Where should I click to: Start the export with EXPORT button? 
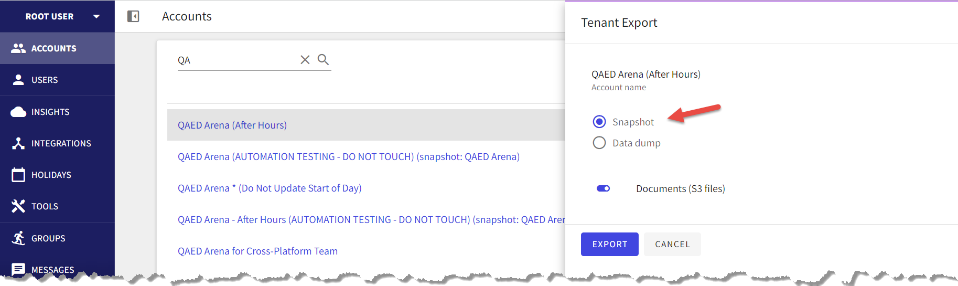609,244
